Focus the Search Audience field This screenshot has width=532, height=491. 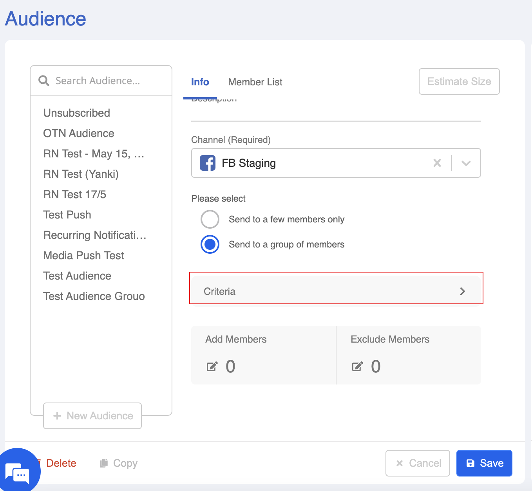[101, 81]
